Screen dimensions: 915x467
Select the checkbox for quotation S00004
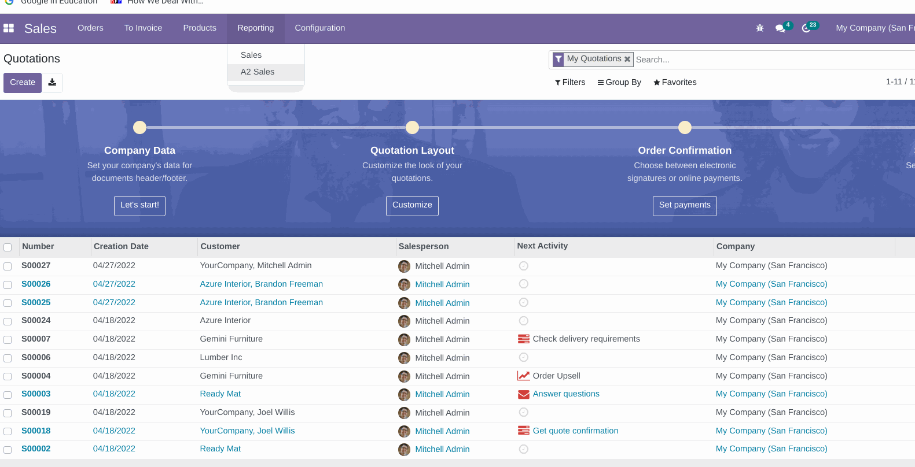click(x=8, y=377)
